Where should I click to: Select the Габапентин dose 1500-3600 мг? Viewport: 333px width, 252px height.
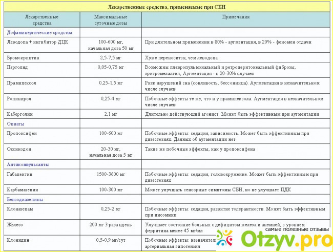(111, 174)
